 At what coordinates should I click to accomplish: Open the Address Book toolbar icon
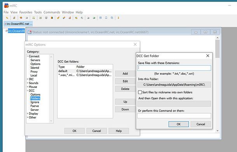click(x=40, y=18)
